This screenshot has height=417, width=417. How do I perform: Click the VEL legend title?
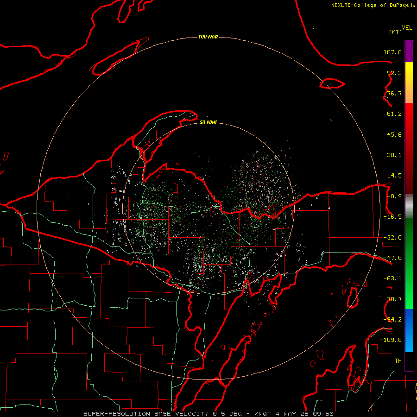[407, 28]
